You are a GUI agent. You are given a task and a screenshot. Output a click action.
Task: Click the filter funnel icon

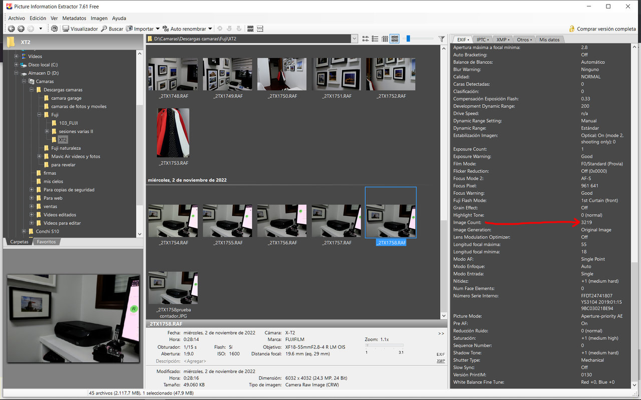click(441, 39)
